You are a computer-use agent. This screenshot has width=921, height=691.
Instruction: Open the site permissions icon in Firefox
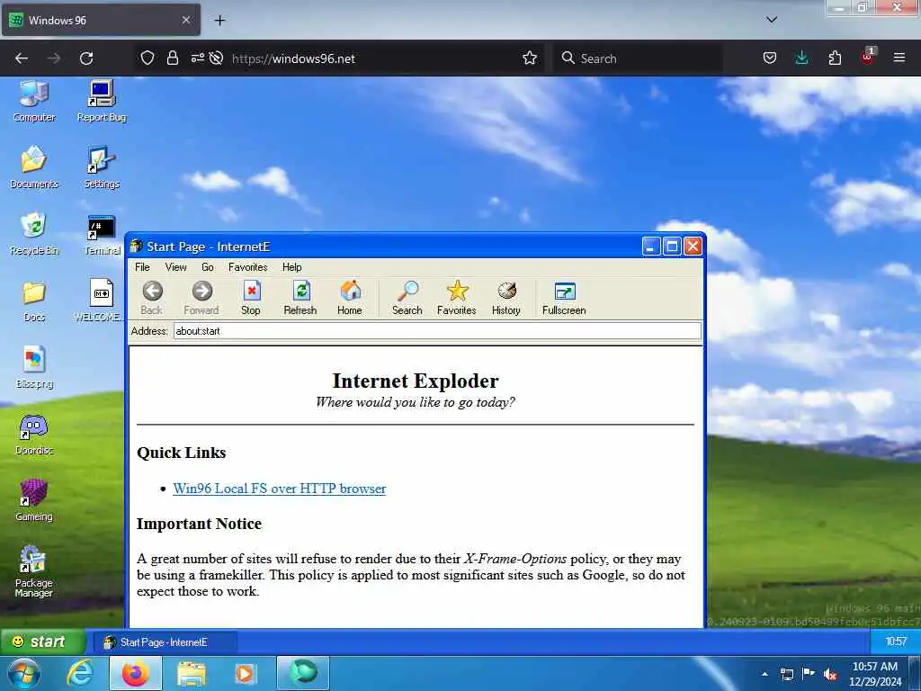197,58
